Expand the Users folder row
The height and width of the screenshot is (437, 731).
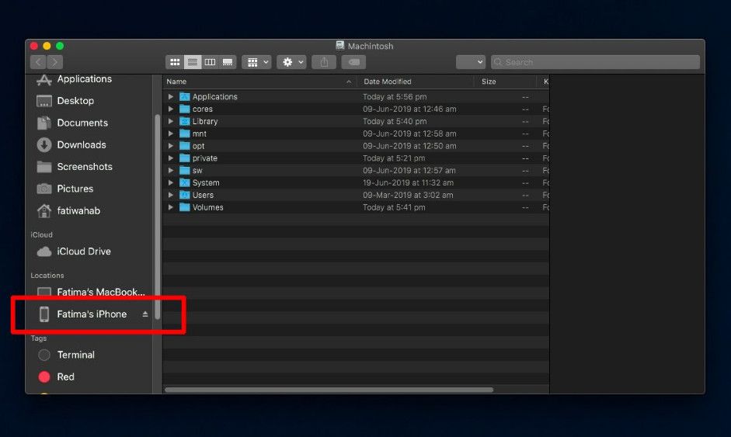pyautogui.click(x=171, y=195)
